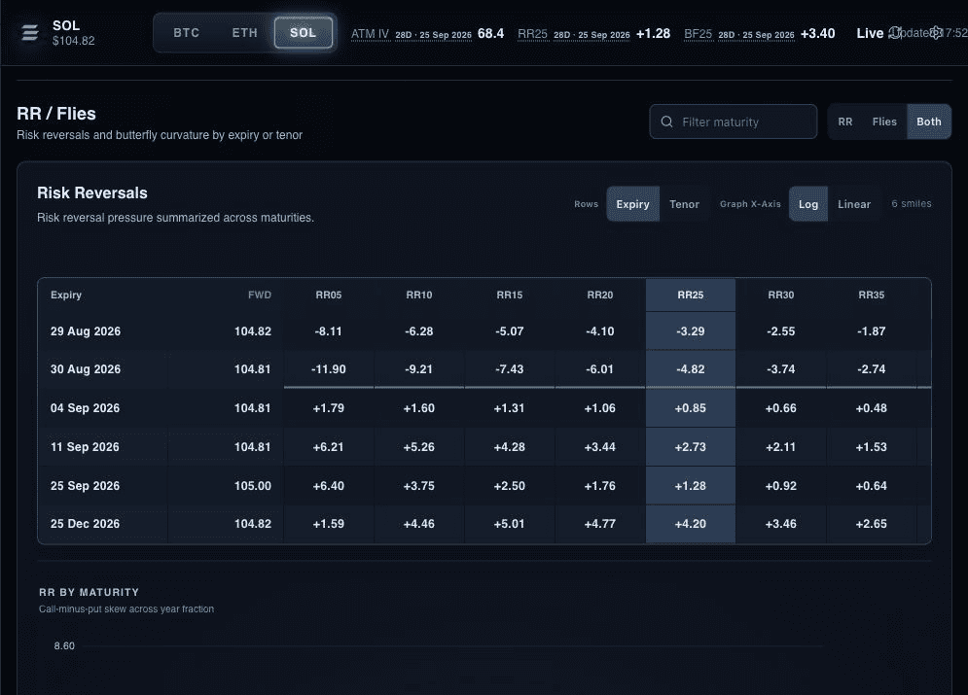
Task: Select the 30 Aug 2026 expiry row
Action: [x=484, y=368]
